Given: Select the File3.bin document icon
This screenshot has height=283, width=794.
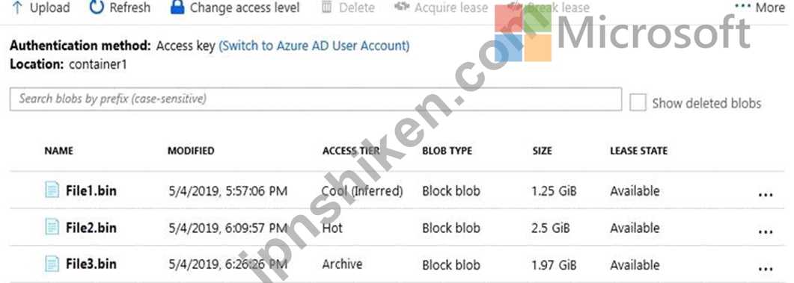Looking at the screenshot, I should tap(52, 264).
